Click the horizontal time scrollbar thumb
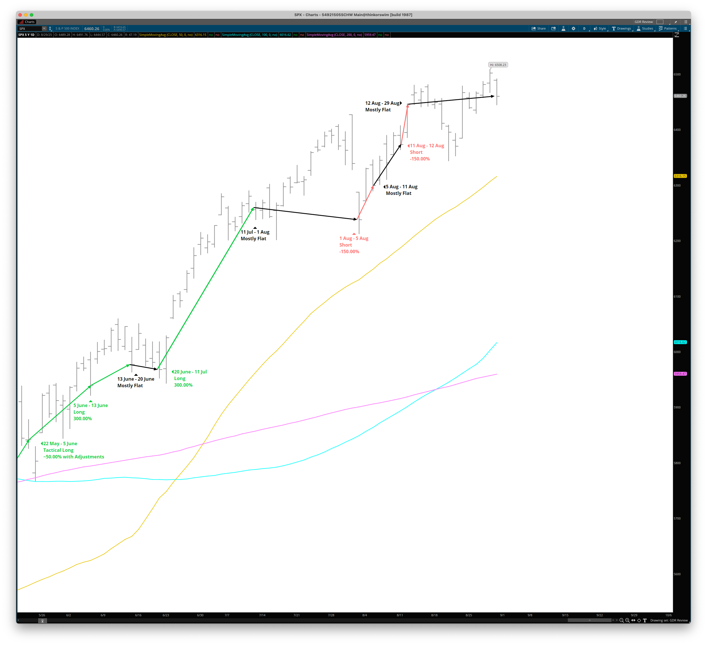The width and height of the screenshot is (707, 645). coord(590,620)
